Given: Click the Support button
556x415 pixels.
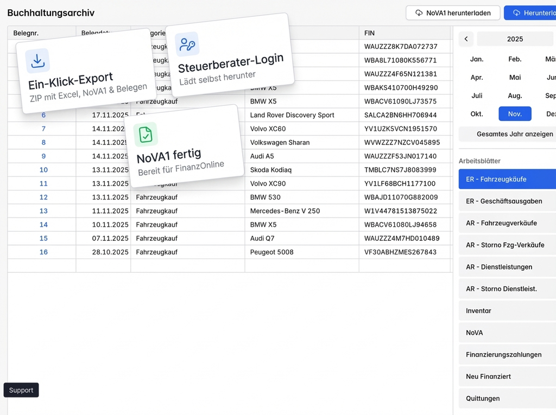Looking at the screenshot, I should pyautogui.click(x=21, y=390).
